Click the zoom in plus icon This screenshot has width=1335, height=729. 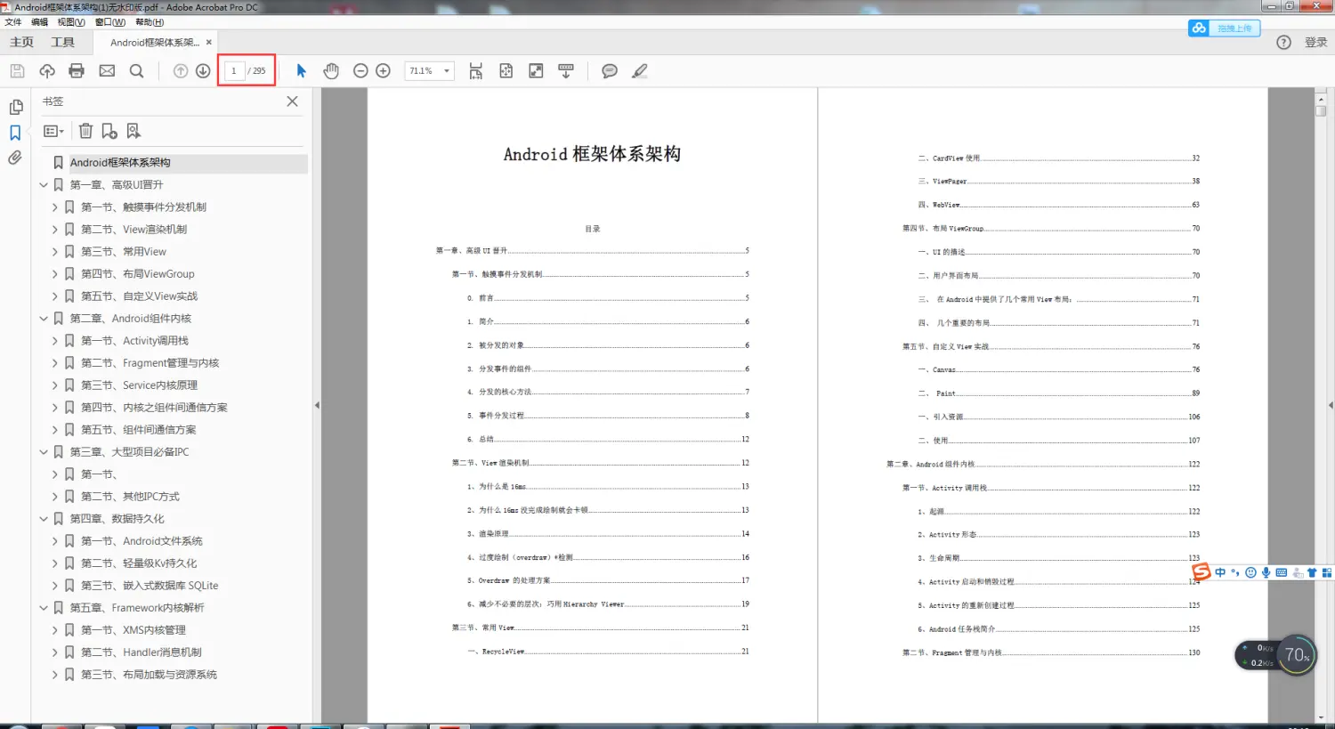pos(383,71)
